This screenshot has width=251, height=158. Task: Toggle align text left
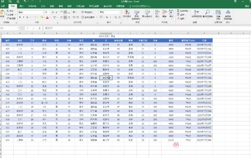62,17
